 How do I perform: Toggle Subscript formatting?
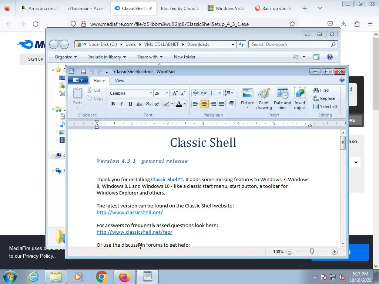coord(148,104)
